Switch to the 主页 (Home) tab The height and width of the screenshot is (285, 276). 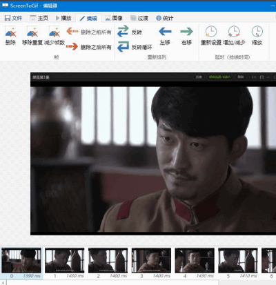click(x=39, y=18)
